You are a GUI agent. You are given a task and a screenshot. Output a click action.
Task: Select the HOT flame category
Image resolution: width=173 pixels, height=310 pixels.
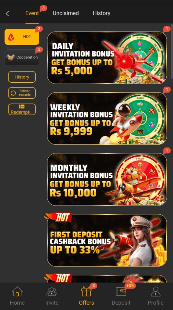pyautogui.click(x=22, y=37)
